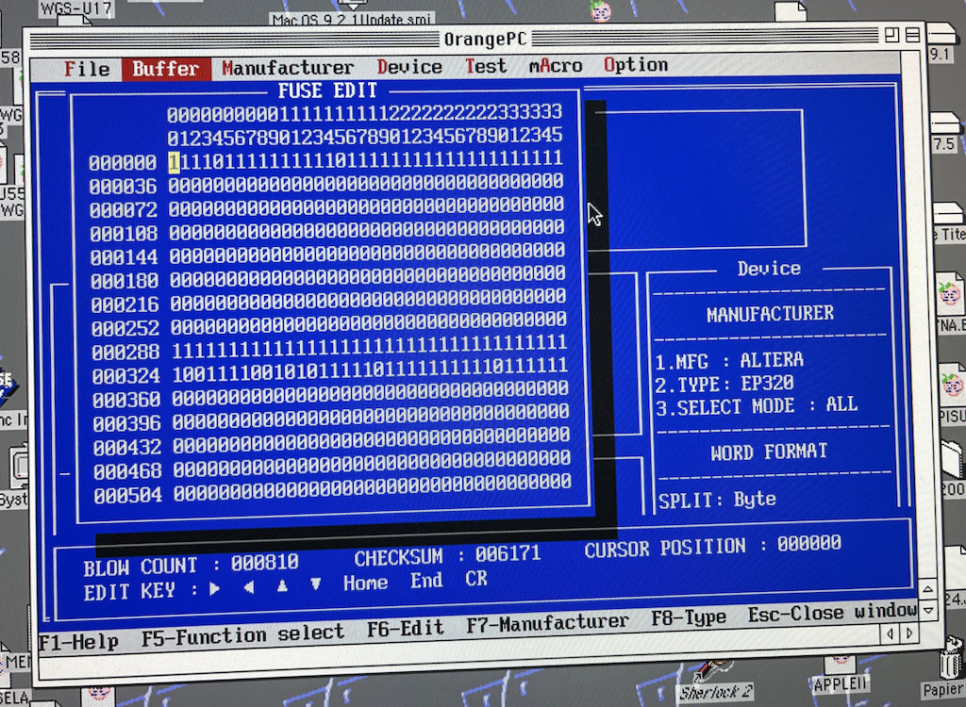Click F1-Help in the bottom status bar
The width and height of the screenshot is (966, 707).
tap(79, 642)
